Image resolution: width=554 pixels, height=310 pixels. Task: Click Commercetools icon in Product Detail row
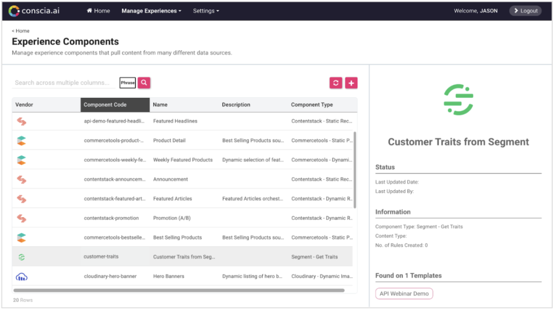pos(22,140)
